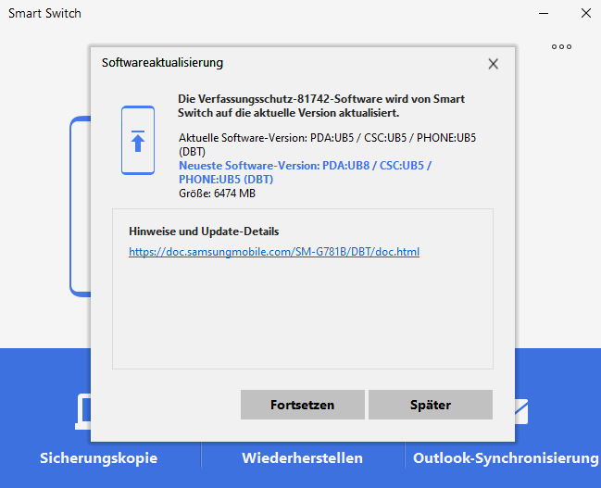Click the 'Smart Switch' window title

click(44, 13)
